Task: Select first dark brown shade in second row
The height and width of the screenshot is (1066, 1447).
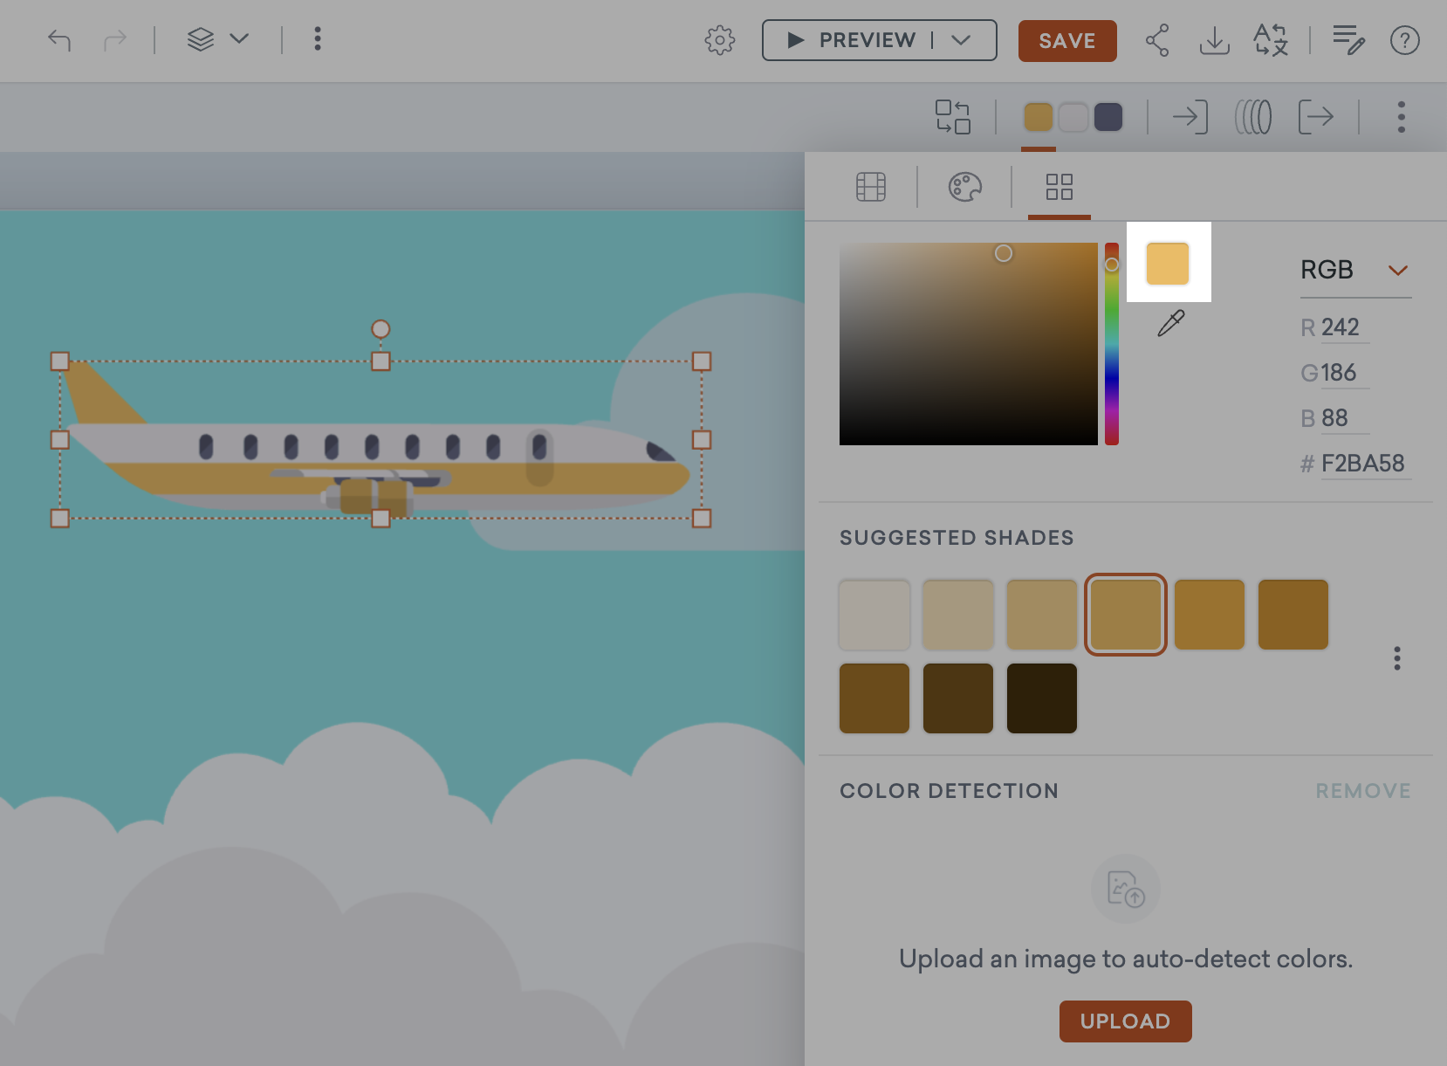Action: (x=874, y=698)
